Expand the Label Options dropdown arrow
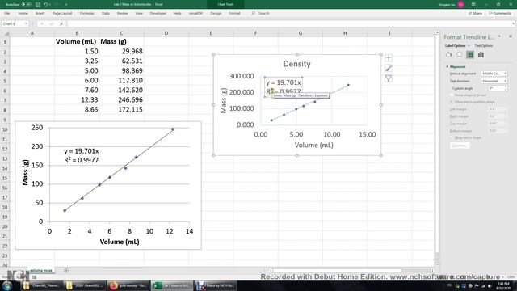Viewport: 517px width, 291px height. [x=469, y=46]
